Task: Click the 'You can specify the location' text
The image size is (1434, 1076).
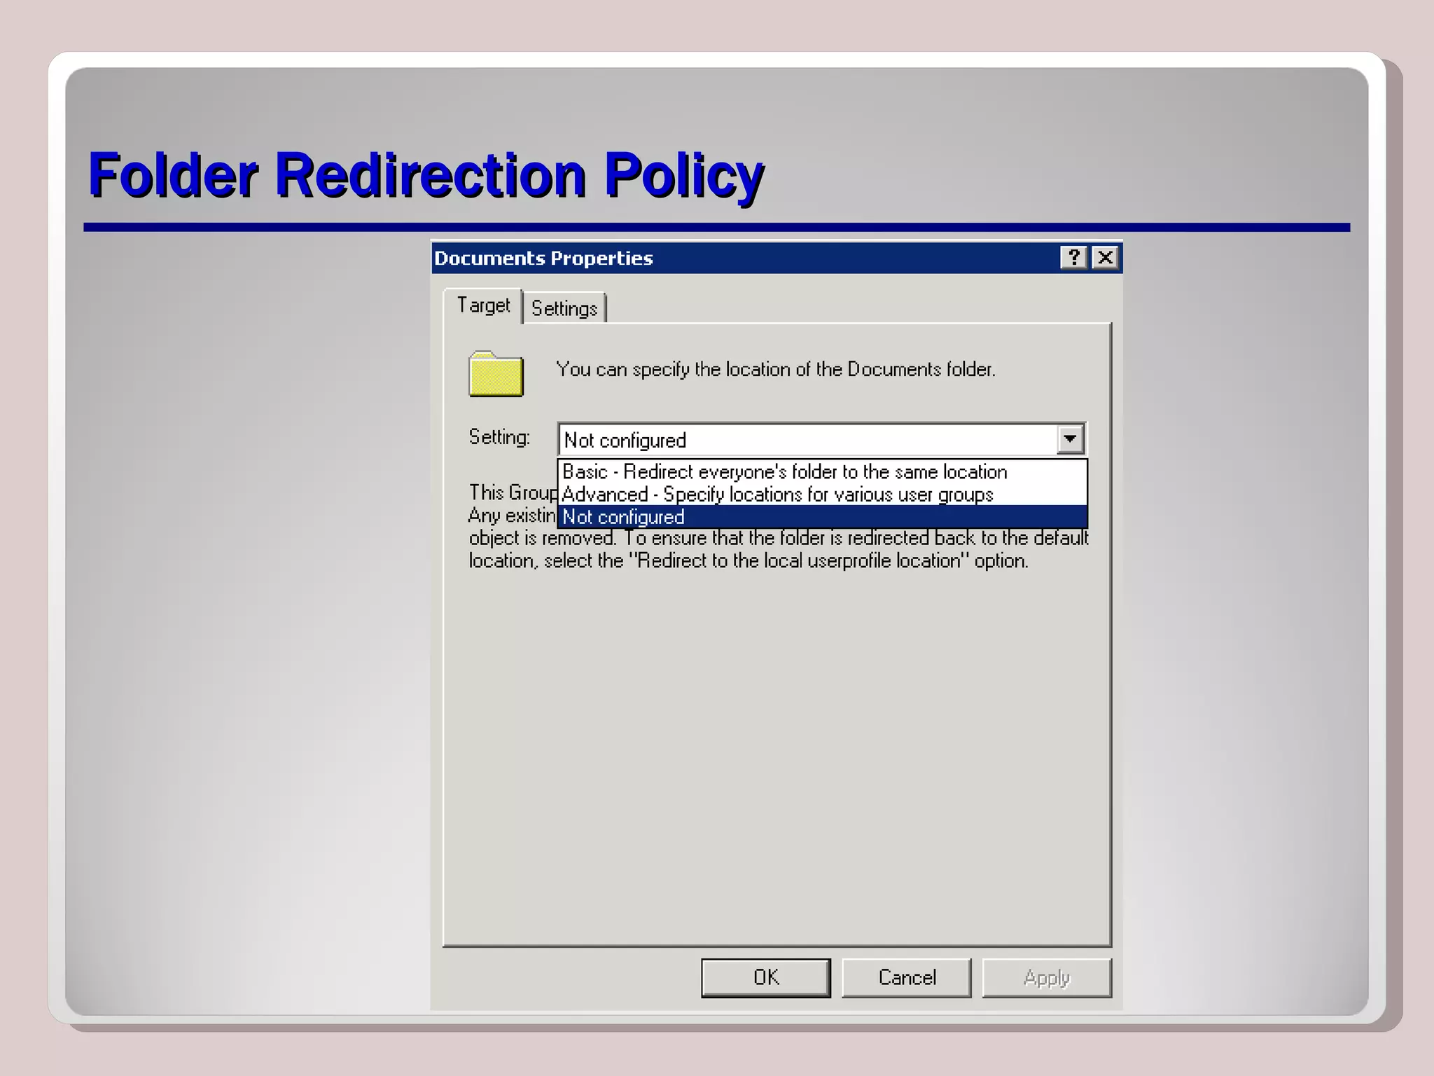Action: 776,369
